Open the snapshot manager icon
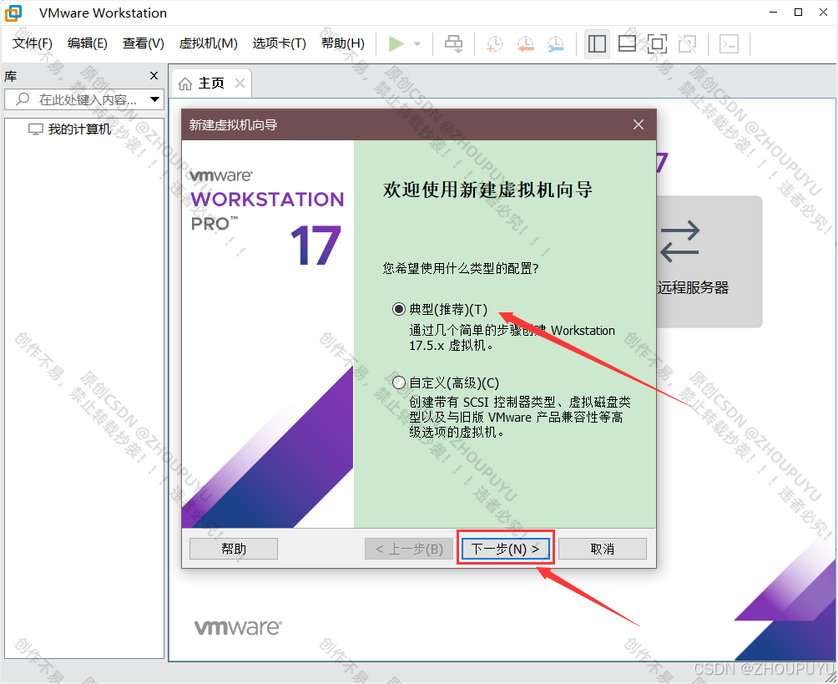Viewport: 838px width, 684px height. 556,44
